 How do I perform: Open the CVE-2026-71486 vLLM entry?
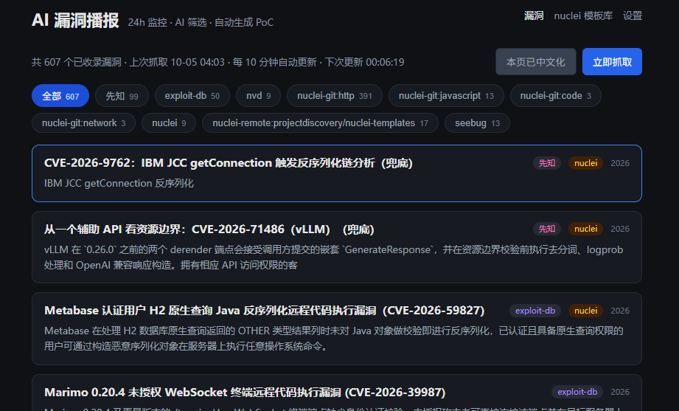click(x=336, y=247)
